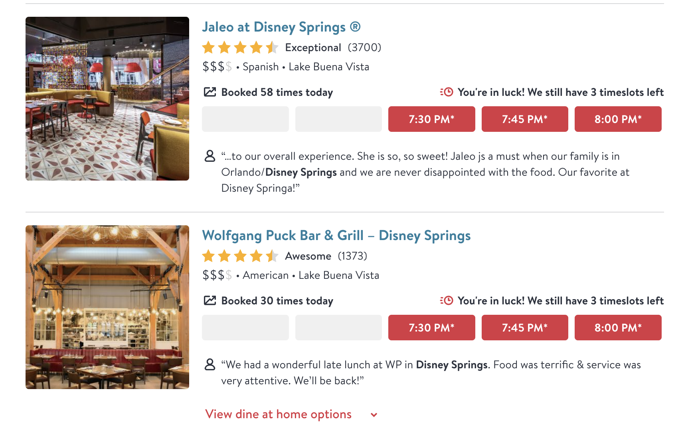Screen dimensions: 688x445
Task: Select 8:00 PM slot for Wolfgang Puck
Action: tap(618, 328)
